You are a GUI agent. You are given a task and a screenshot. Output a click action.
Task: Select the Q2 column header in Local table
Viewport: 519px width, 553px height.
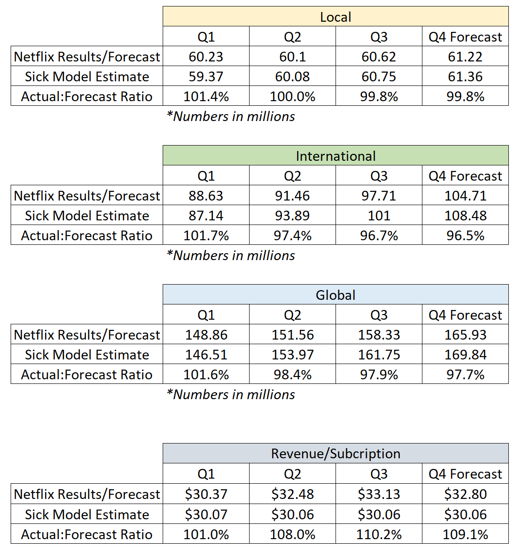tap(292, 36)
